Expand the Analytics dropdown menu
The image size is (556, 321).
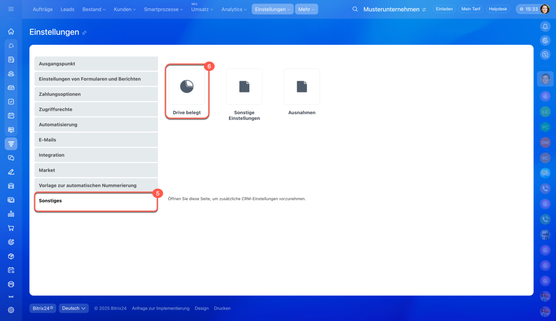pos(234,9)
